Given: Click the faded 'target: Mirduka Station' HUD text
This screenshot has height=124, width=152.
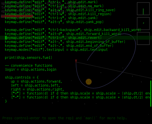Looking at the screenshot, I should pos(24,7).
